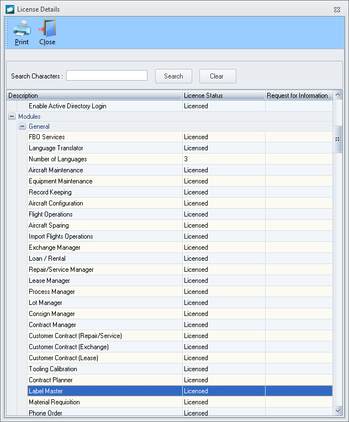Select the Customer Contract (Exchange) row
349x422 pixels.
coord(180,347)
